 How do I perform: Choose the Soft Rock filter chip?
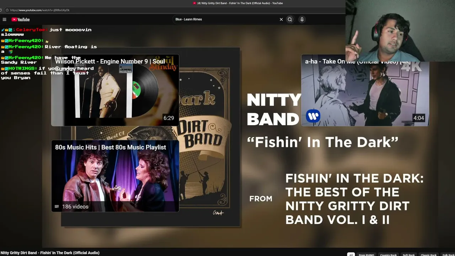[x=408, y=255]
